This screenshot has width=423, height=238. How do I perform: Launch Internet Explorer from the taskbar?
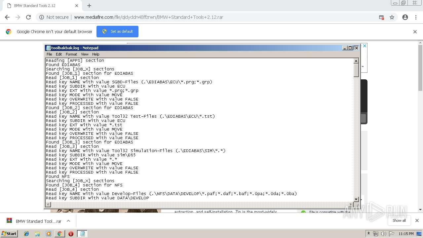point(26,234)
